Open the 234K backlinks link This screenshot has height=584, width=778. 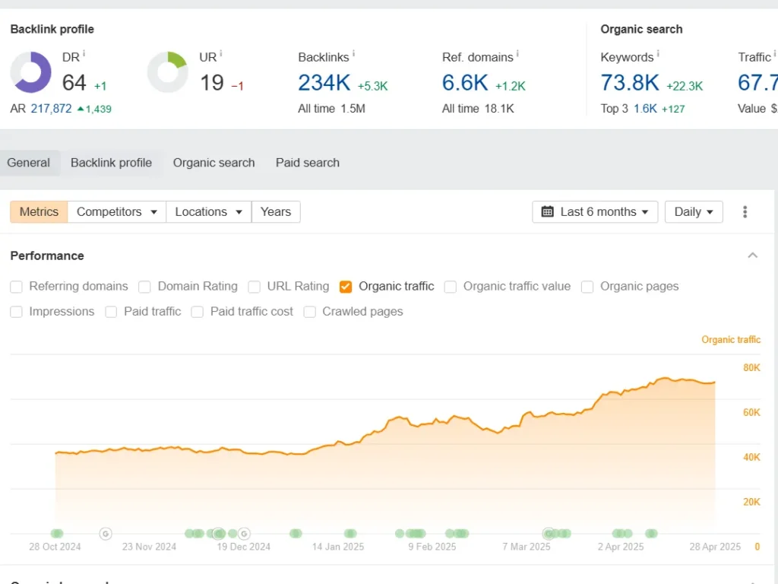[324, 82]
